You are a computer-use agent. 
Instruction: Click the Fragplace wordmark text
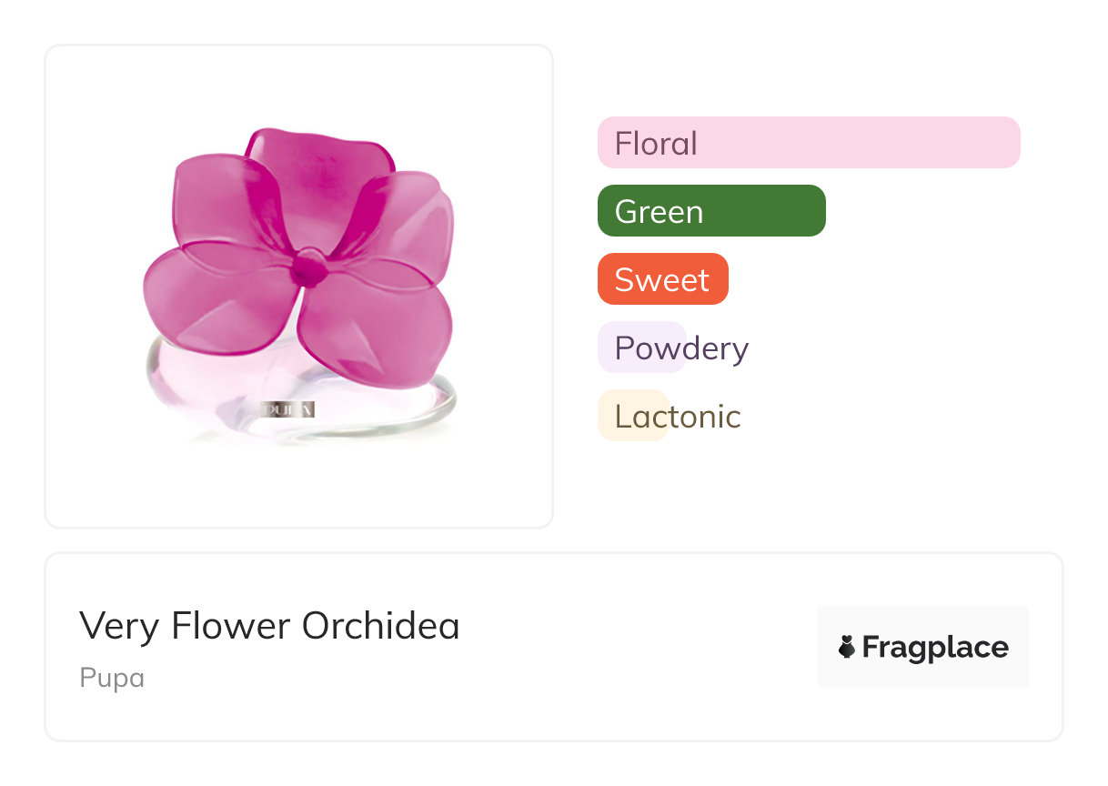tap(935, 647)
